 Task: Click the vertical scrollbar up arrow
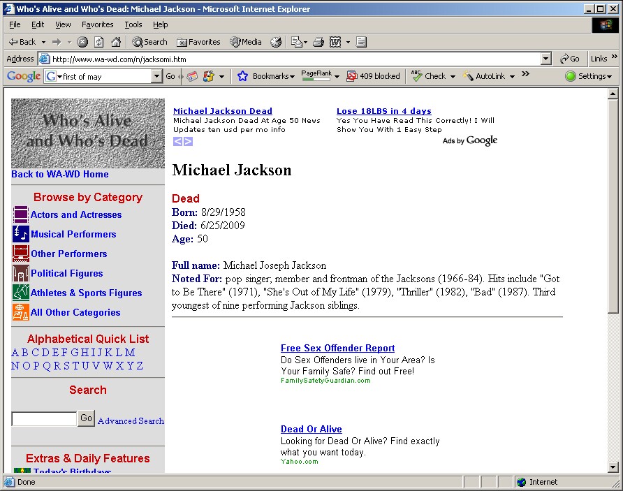pyautogui.click(x=613, y=94)
